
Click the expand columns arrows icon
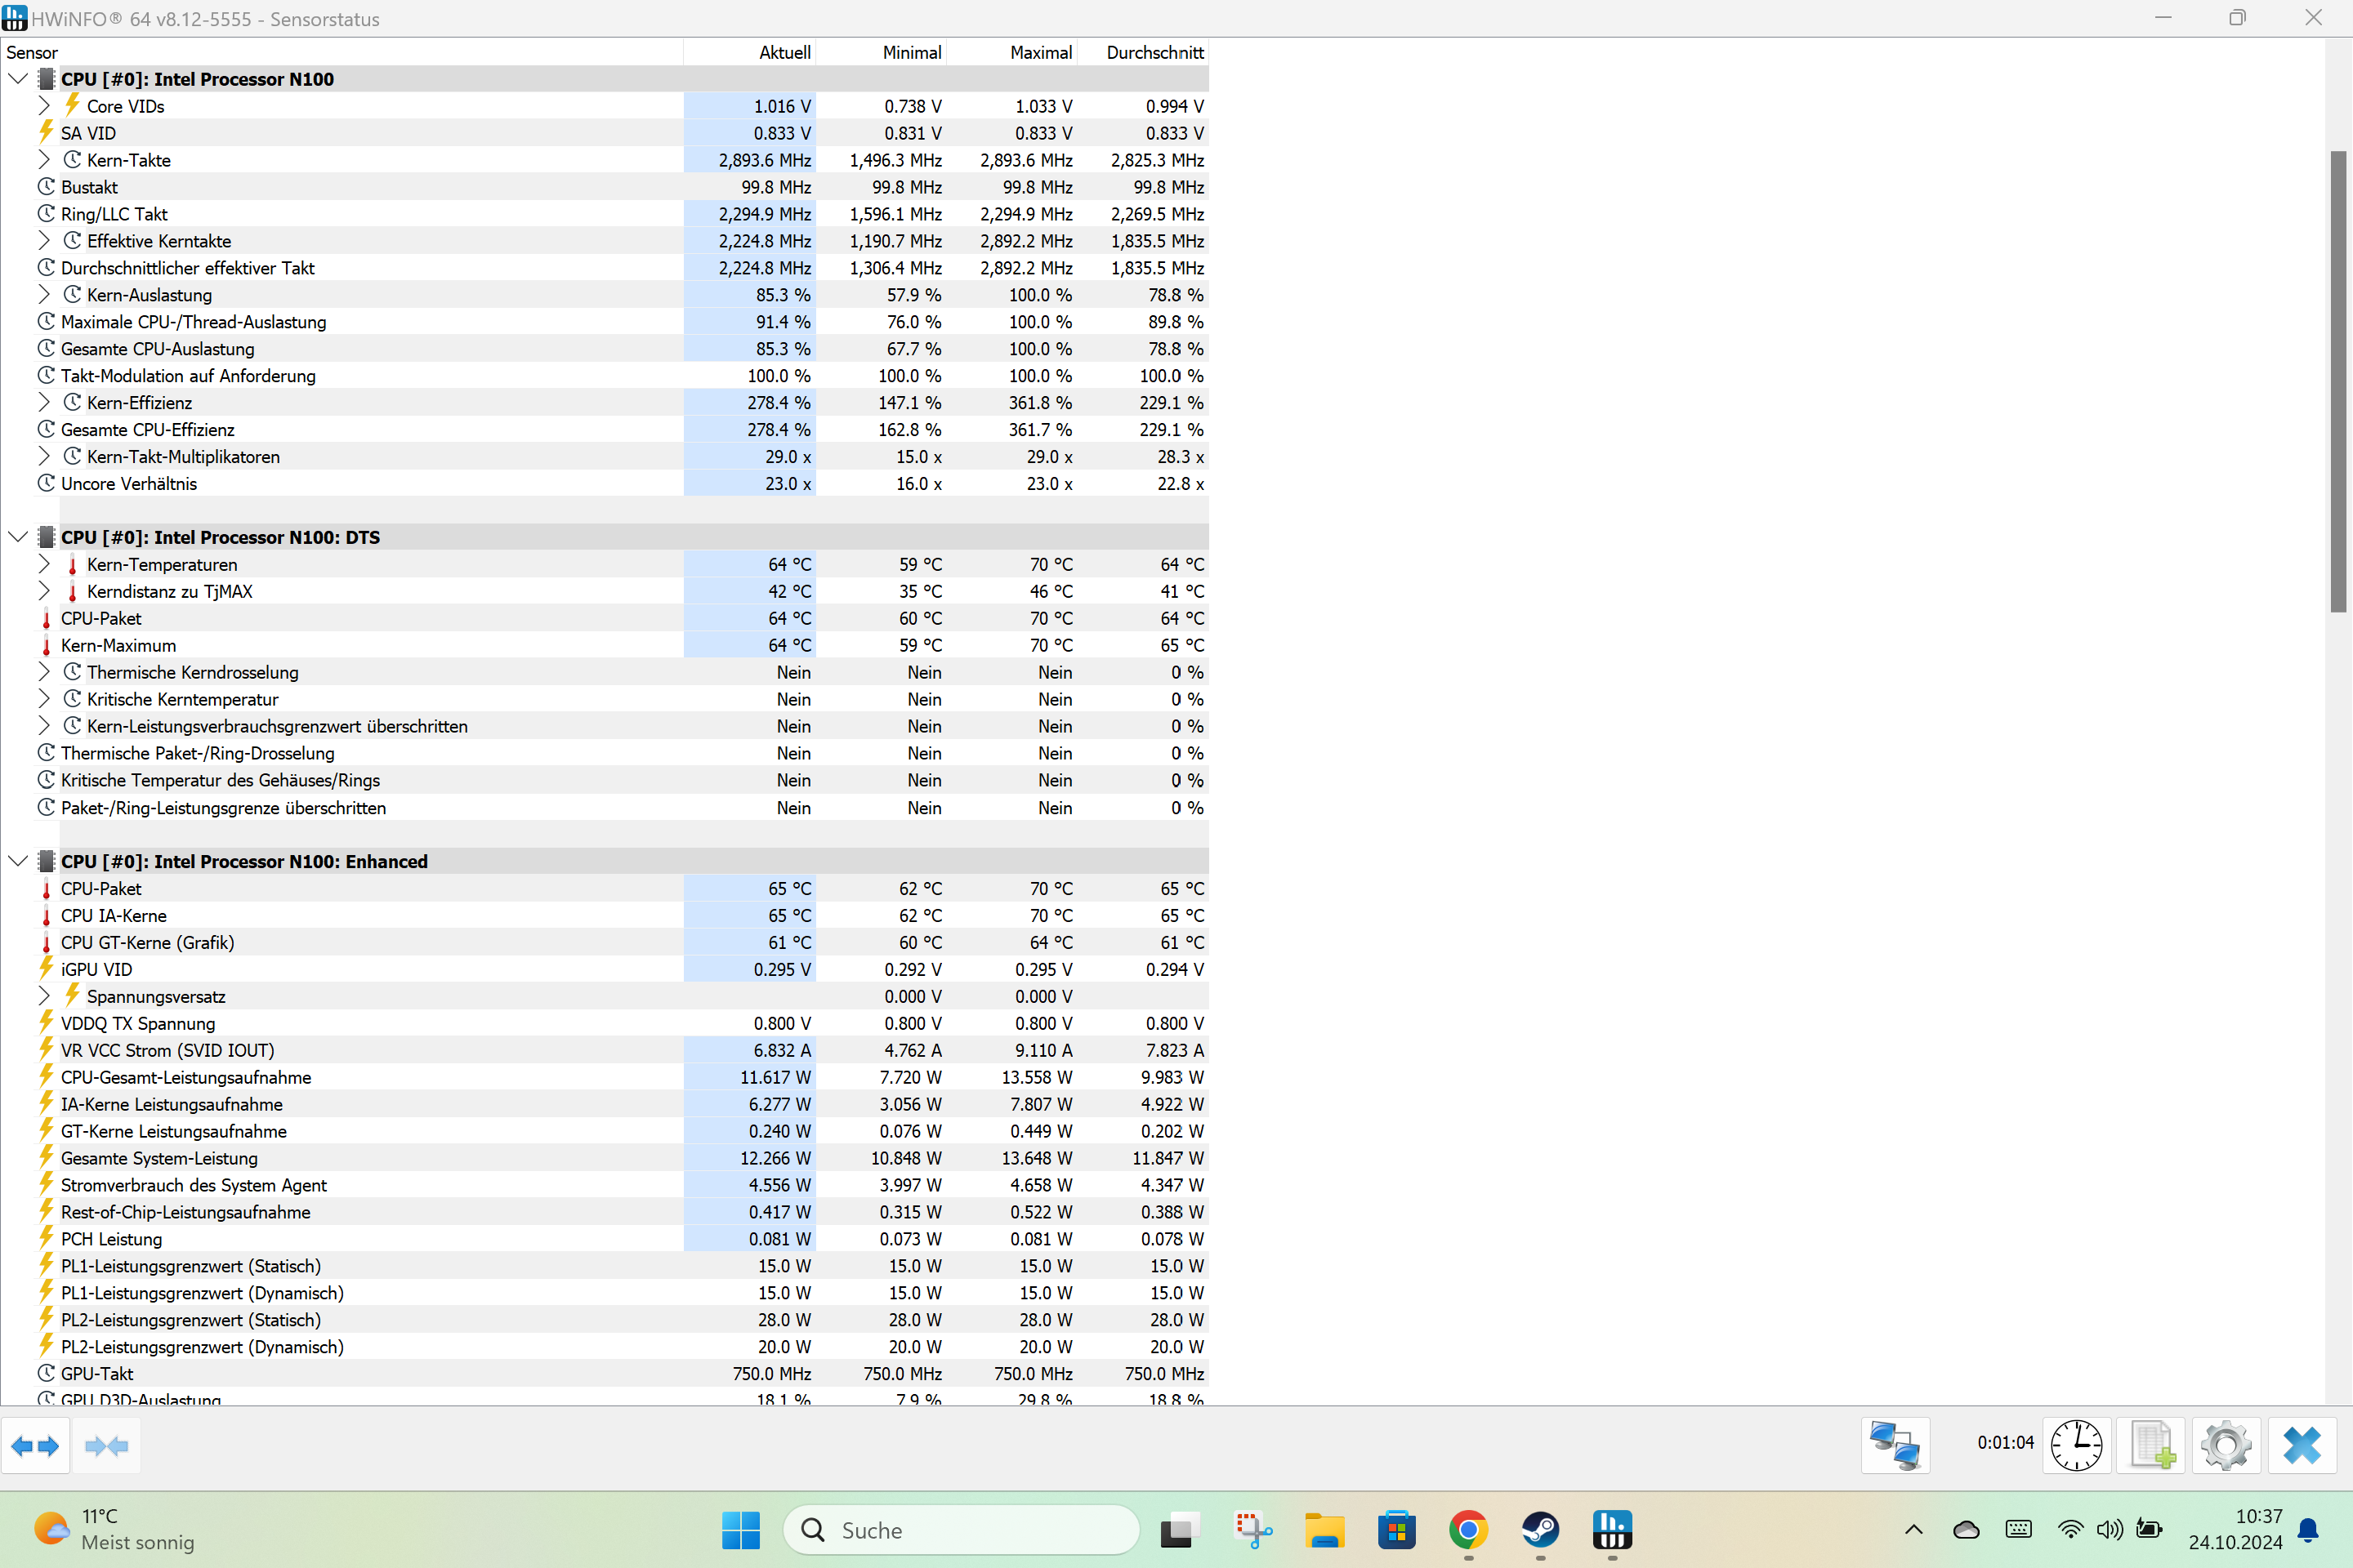[35, 1446]
